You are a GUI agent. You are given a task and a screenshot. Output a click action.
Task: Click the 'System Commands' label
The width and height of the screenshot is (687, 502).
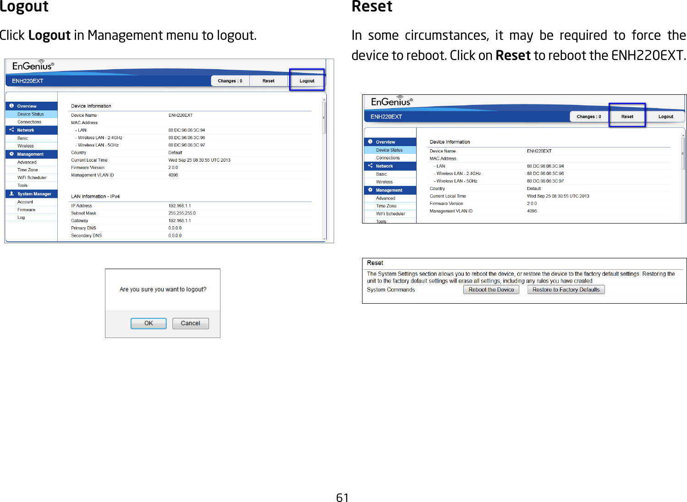coord(390,289)
